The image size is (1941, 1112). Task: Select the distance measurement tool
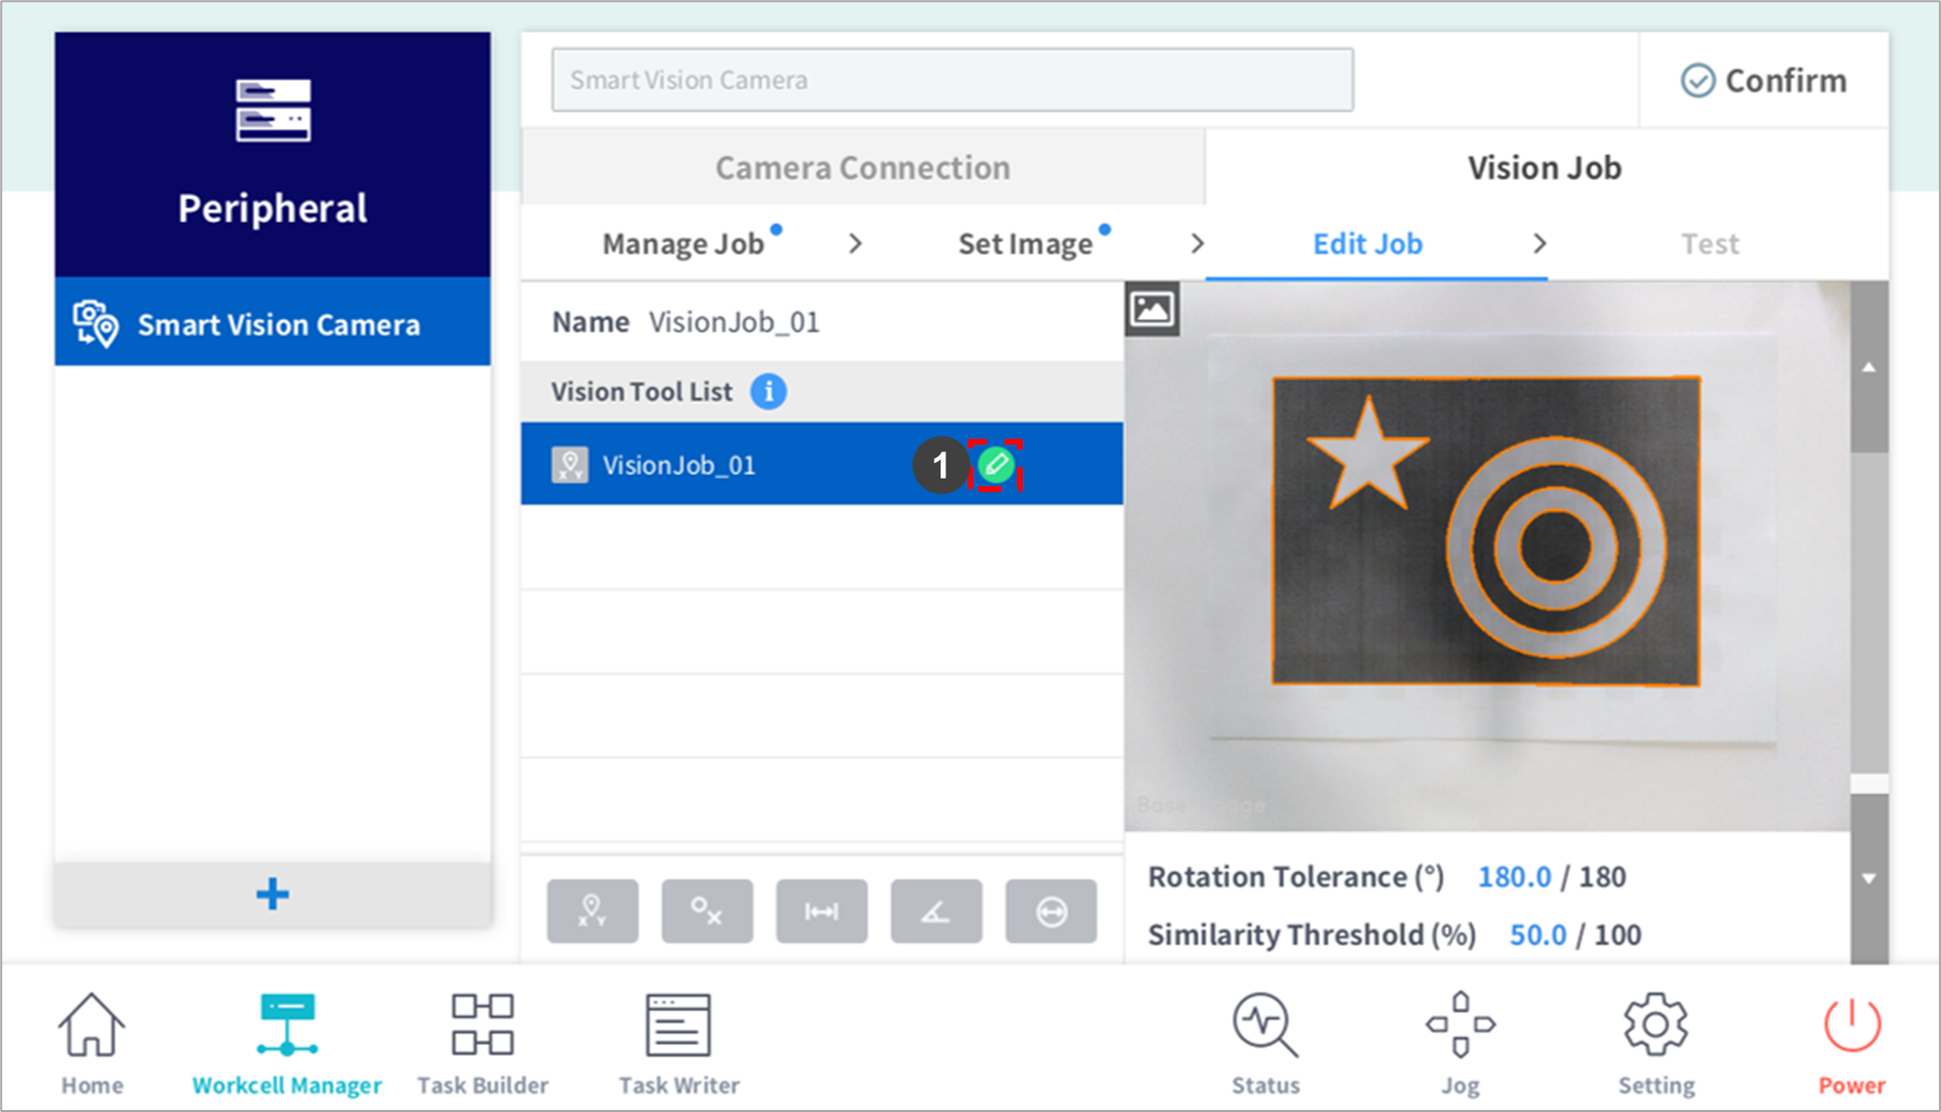point(821,911)
